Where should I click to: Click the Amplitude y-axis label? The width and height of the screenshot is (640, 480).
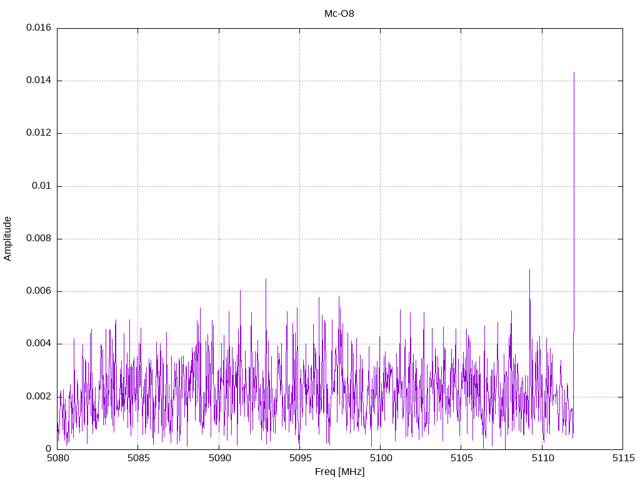(7, 238)
